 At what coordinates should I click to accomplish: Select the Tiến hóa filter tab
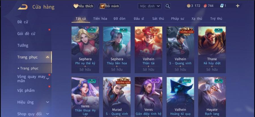pyautogui.click(x=100, y=18)
